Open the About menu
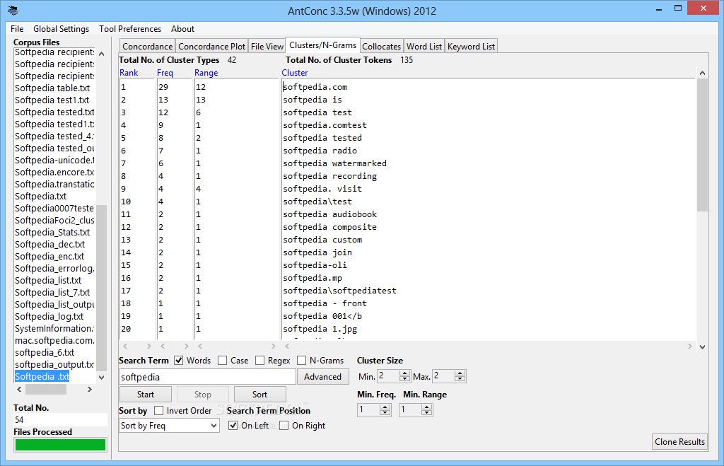The image size is (724, 466). coord(183,28)
